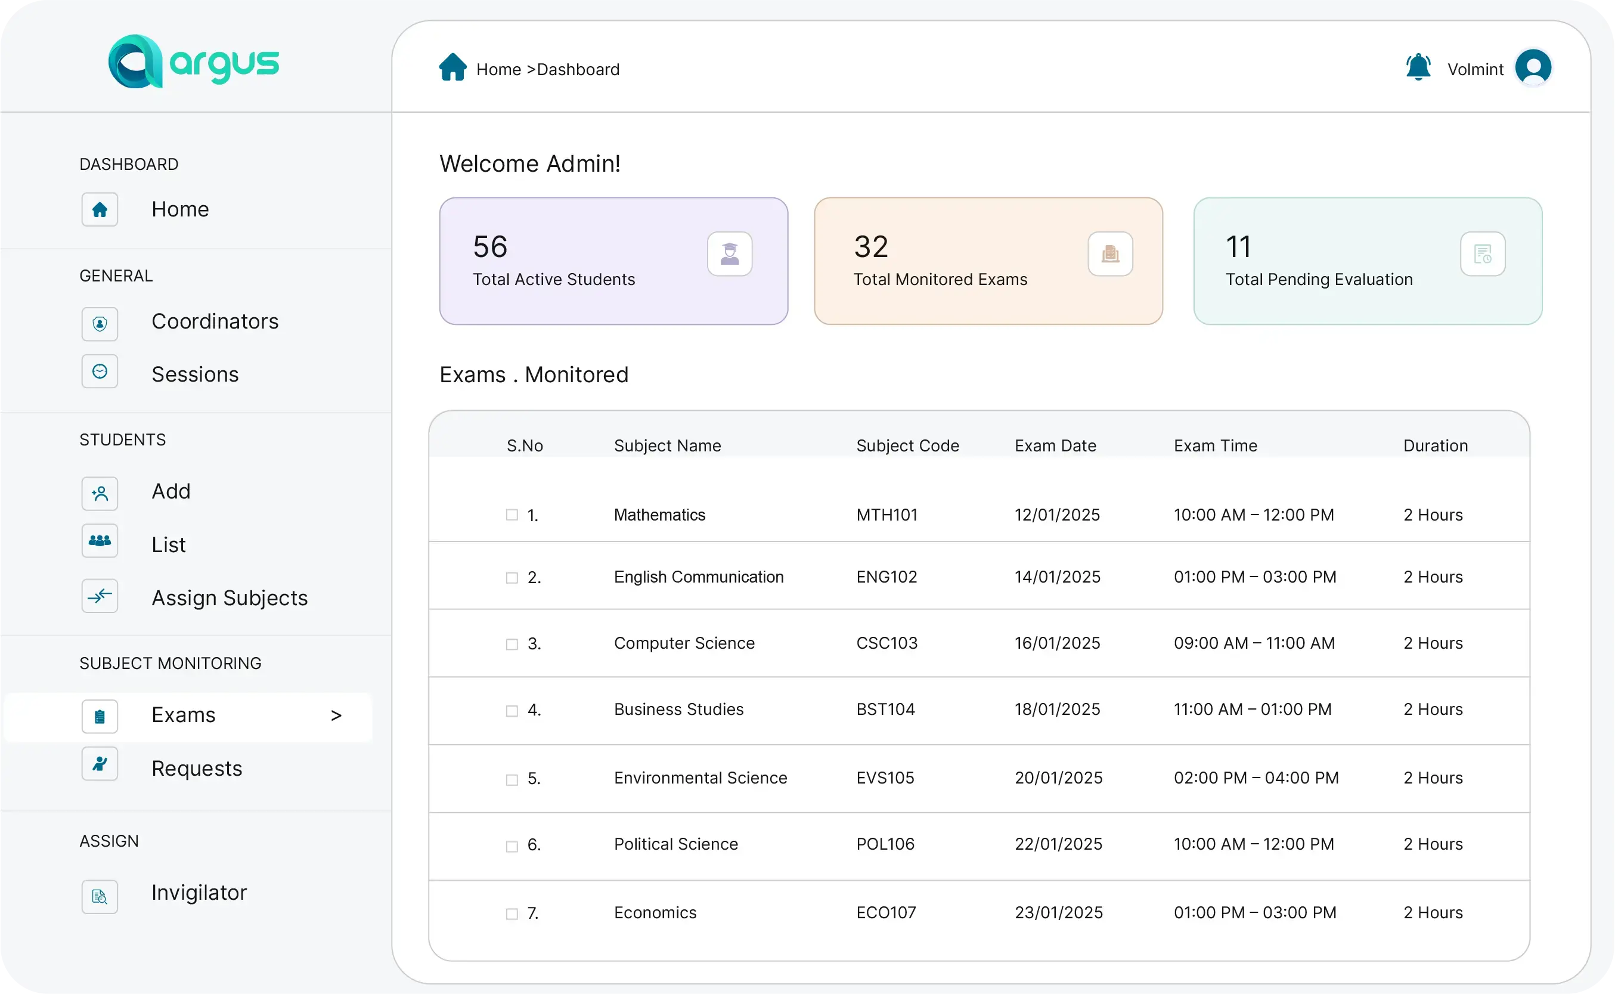Screen dimensions: 1615x994
Task: Open the Volmint user avatar
Action: click(x=1533, y=68)
